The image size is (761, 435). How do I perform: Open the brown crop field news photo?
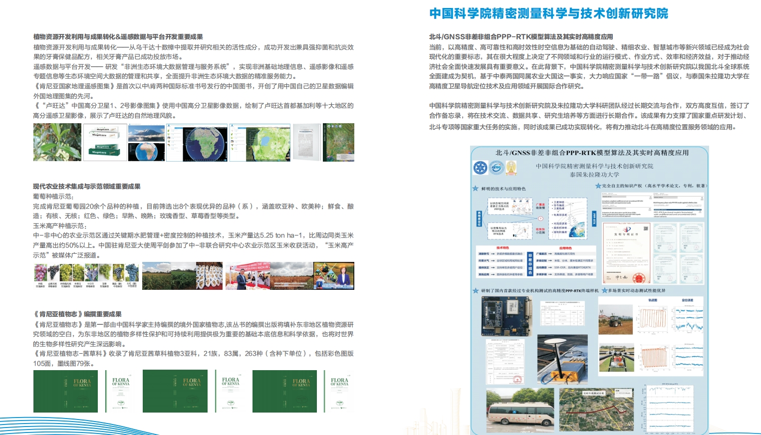click(x=291, y=276)
